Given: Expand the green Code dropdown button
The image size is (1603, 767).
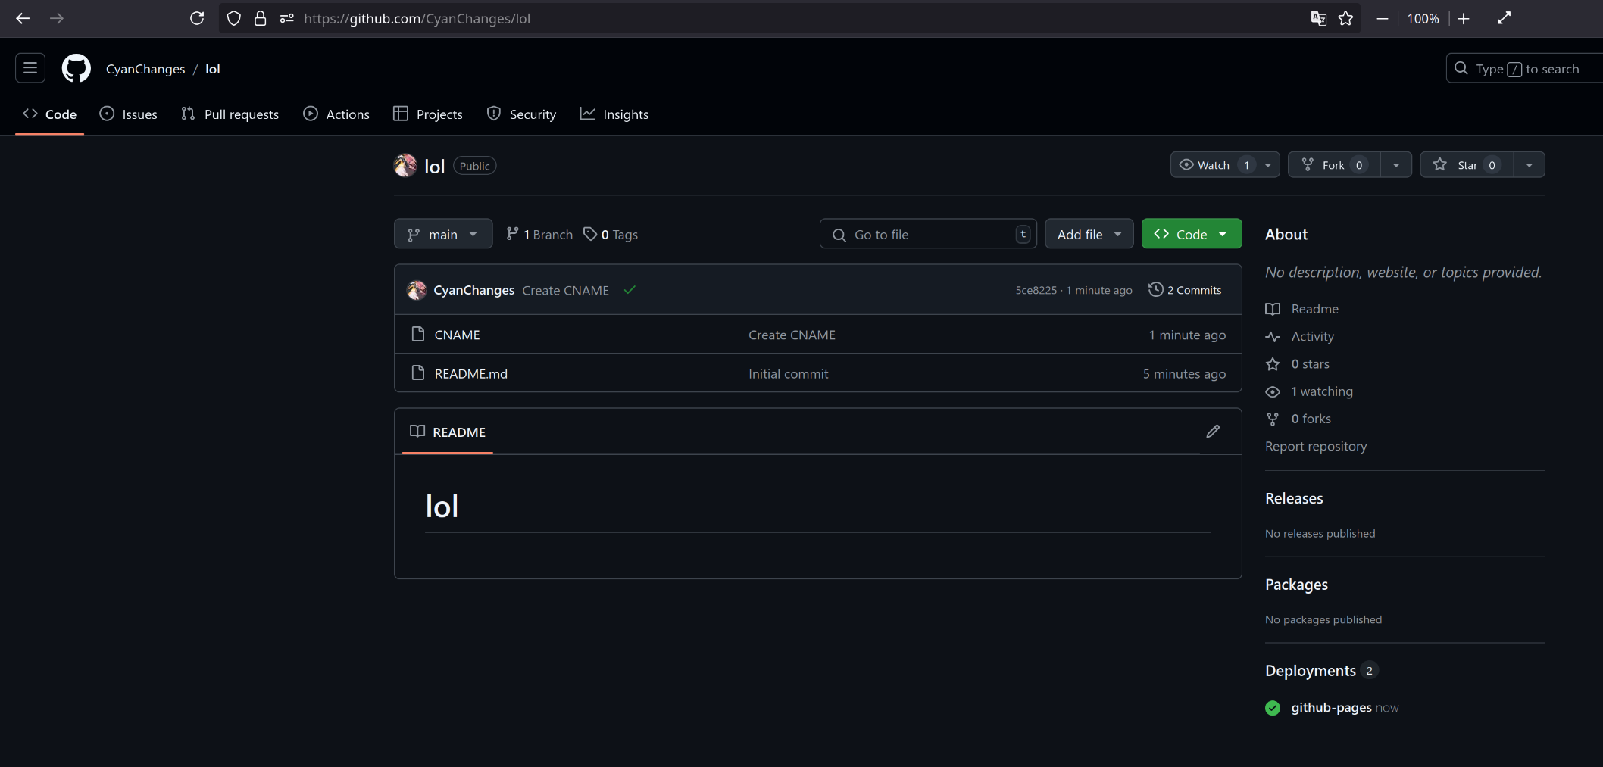Looking at the screenshot, I should 1191,235.
